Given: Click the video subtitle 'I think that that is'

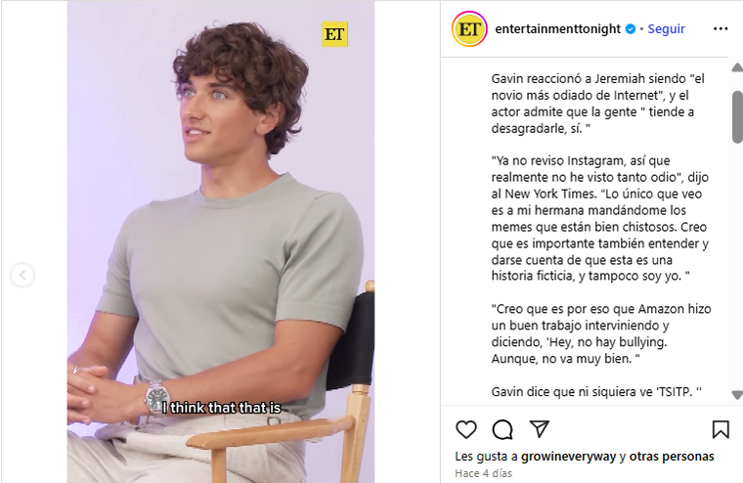Looking at the screenshot, I should point(222,408).
